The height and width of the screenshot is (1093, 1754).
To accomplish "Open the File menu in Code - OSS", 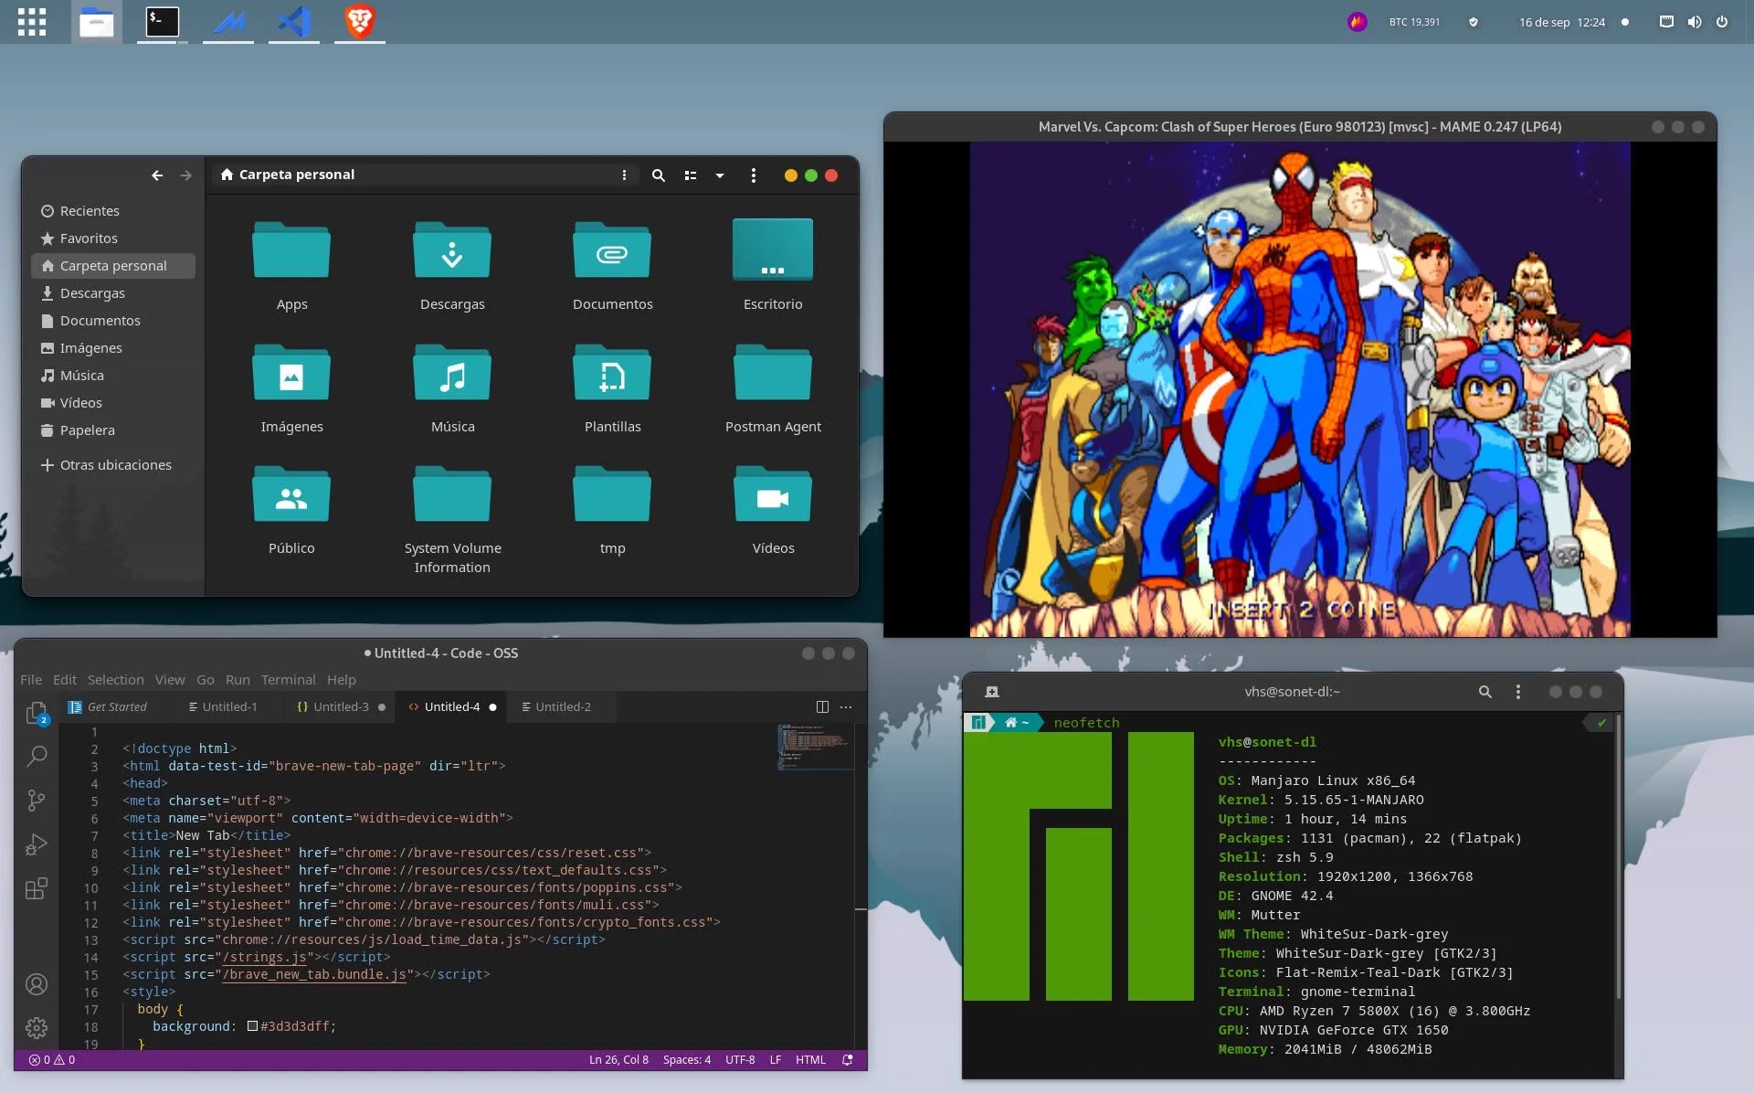I will pyautogui.click(x=31, y=680).
